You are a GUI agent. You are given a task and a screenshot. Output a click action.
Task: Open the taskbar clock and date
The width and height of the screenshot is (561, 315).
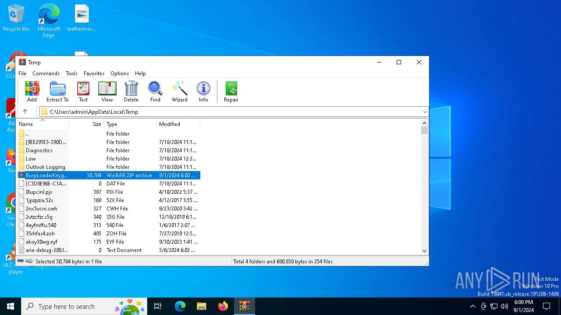(523, 306)
